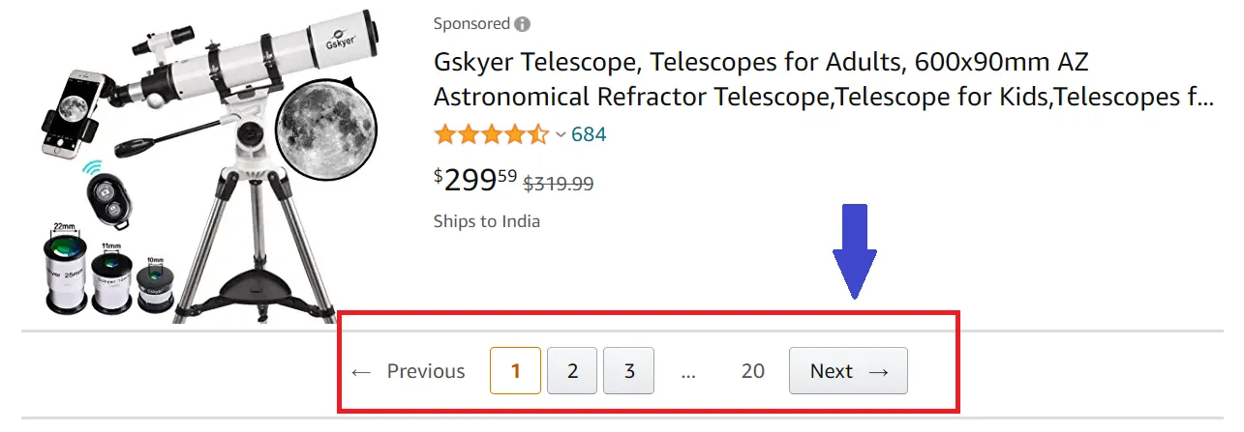This screenshot has height=432, width=1244.
Task: Select page 3 in pagination
Action: (x=629, y=371)
